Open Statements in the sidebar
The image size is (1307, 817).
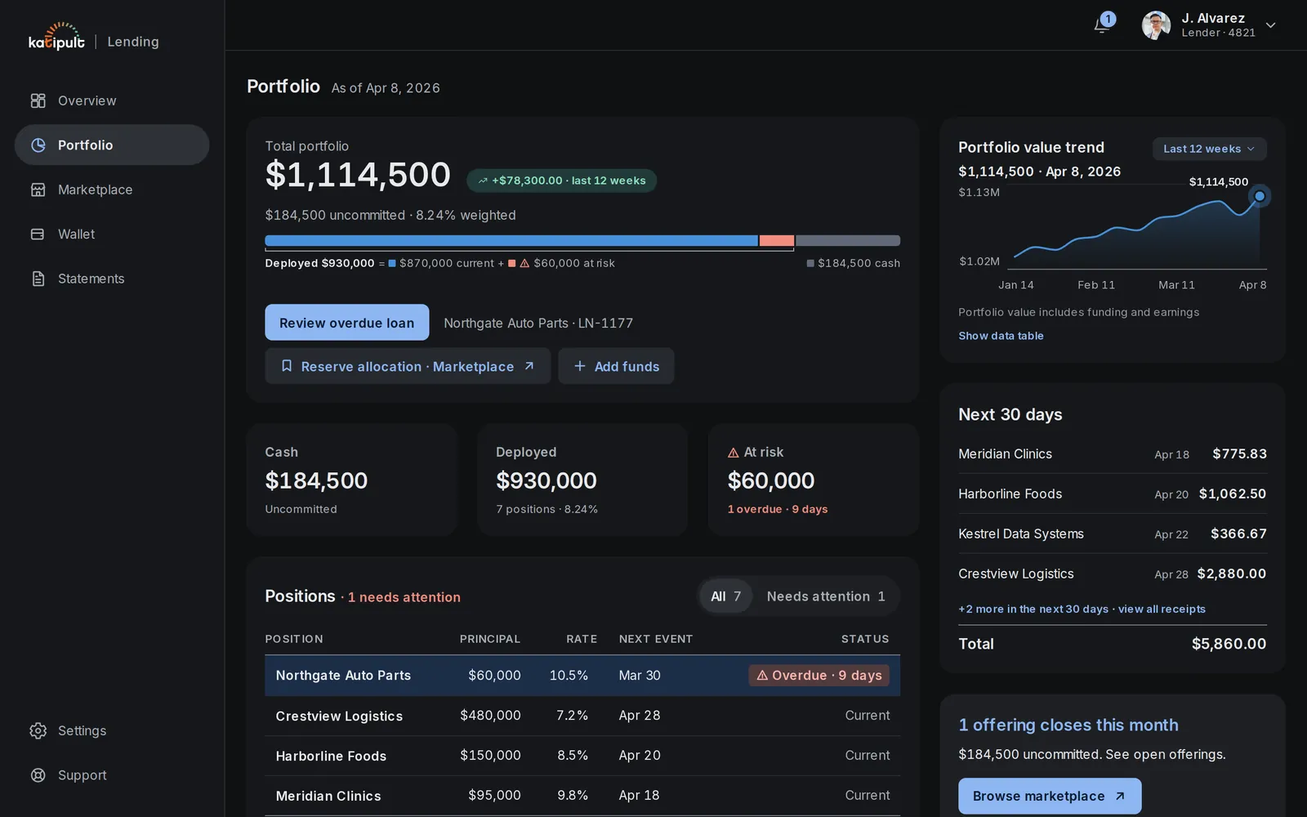pos(112,279)
